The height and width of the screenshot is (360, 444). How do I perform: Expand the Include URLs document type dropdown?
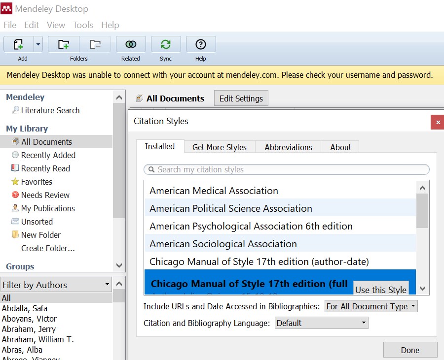371,306
